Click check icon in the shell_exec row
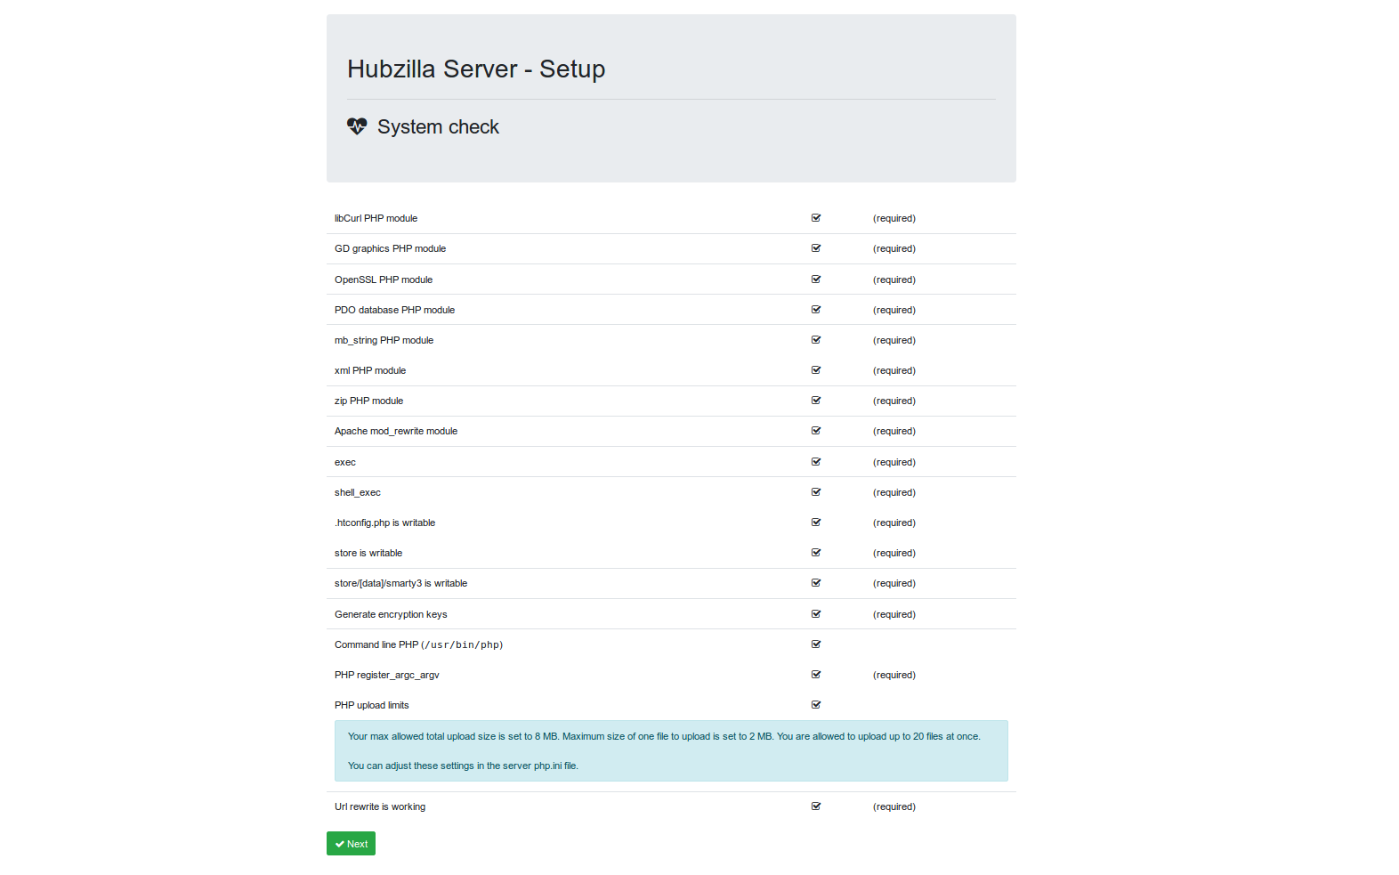 tap(816, 492)
